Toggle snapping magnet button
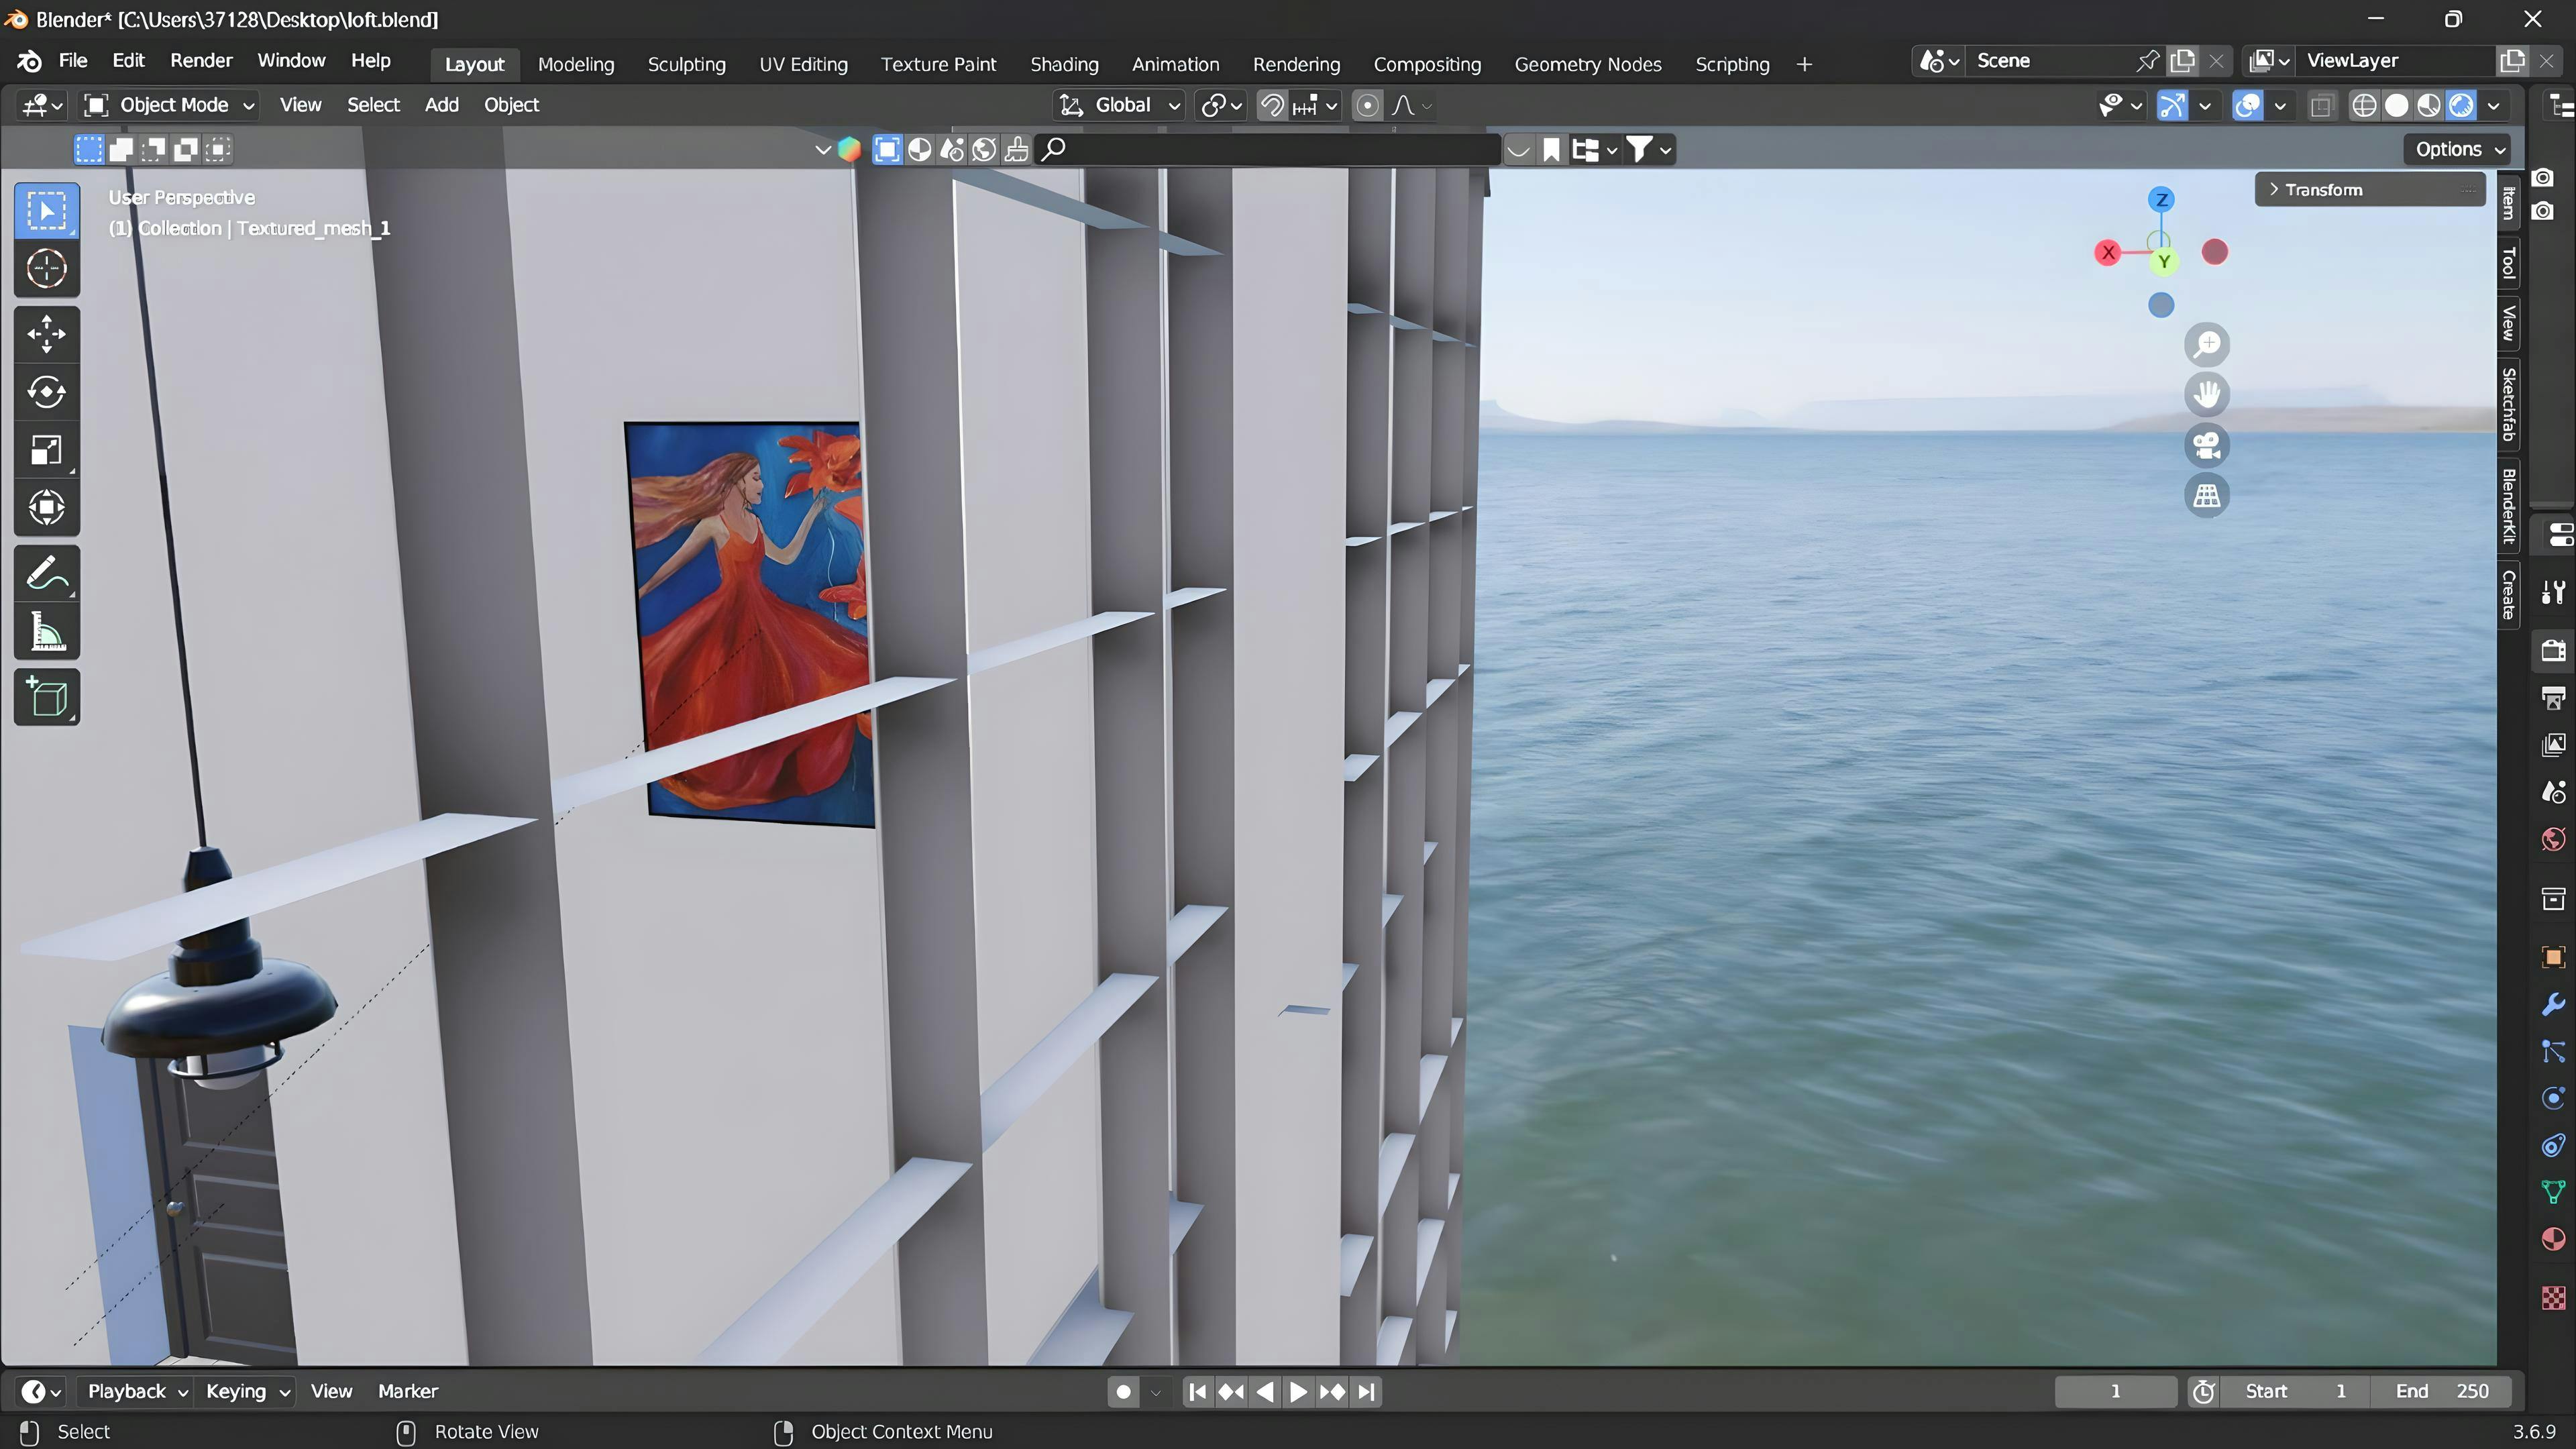 (x=1271, y=105)
